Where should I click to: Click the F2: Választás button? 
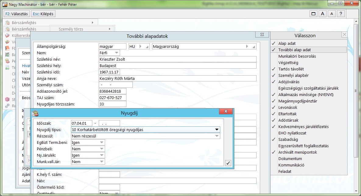click(x=16, y=14)
